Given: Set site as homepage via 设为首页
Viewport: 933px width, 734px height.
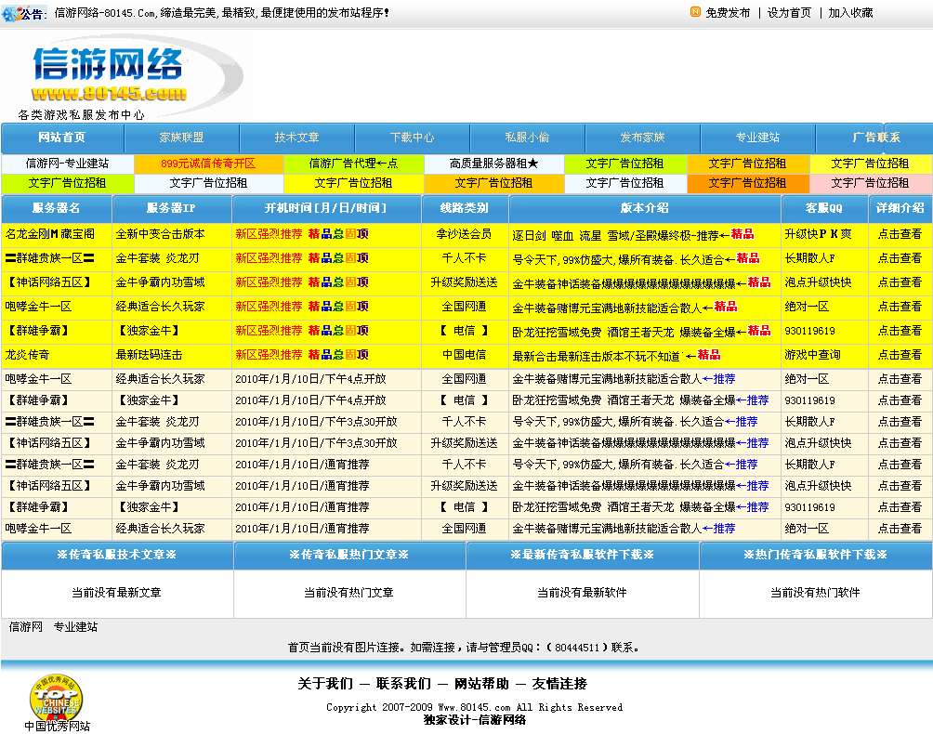Looking at the screenshot, I should coord(791,13).
